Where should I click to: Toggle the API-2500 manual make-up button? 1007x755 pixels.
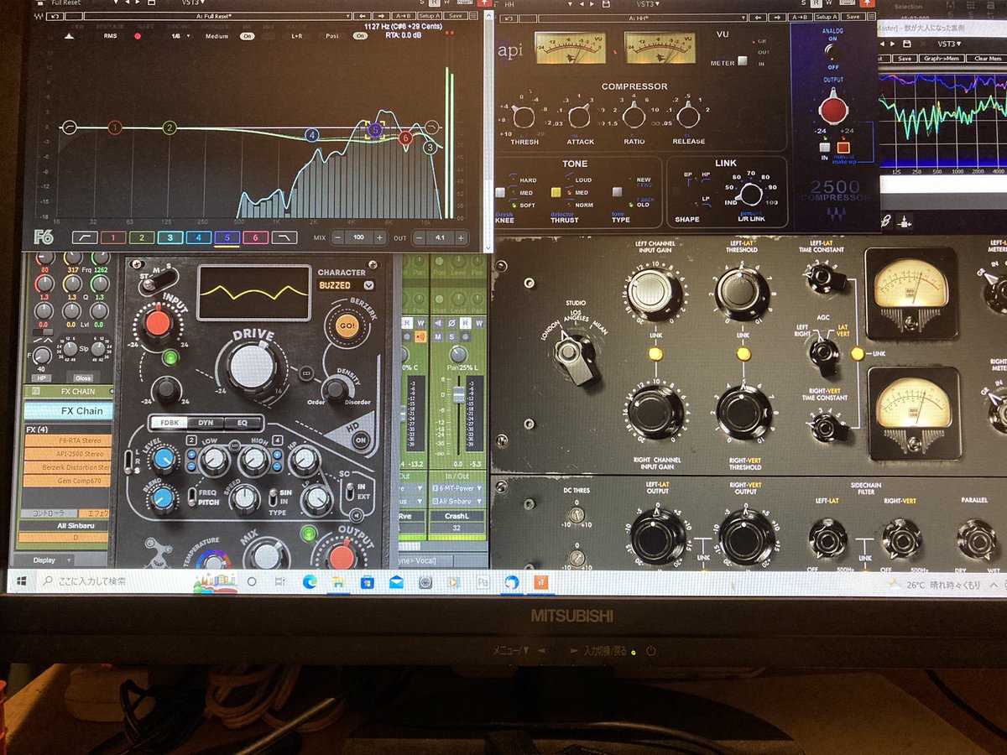(x=843, y=146)
